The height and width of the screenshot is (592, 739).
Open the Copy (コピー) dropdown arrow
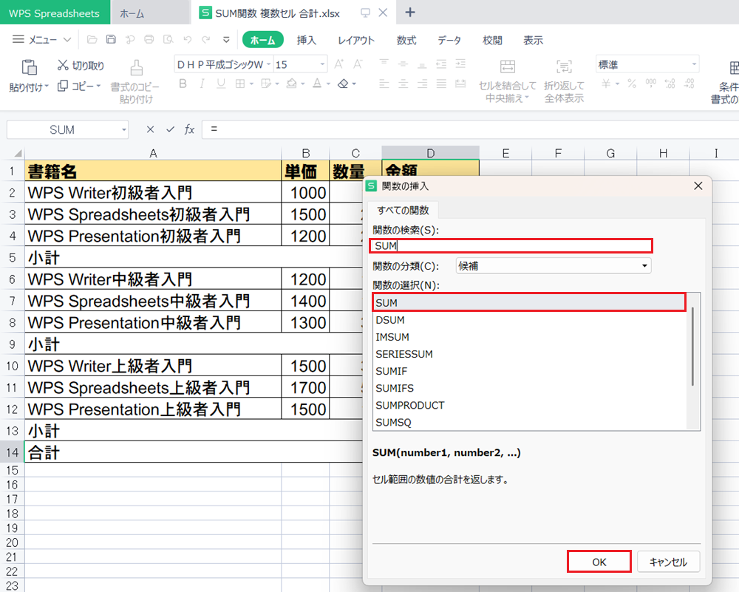pyautogui.click(x=98, y=86)
